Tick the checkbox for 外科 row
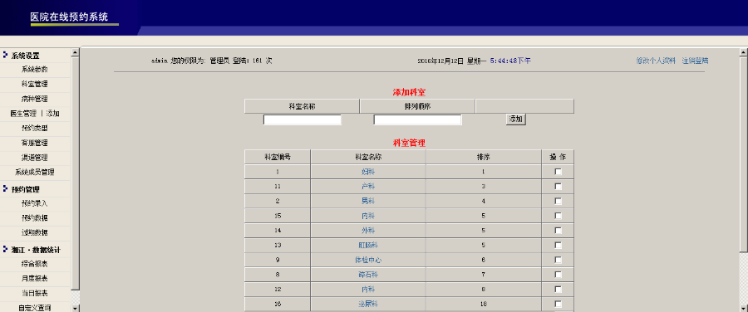The image size is (748, 312). click(558, 231)
